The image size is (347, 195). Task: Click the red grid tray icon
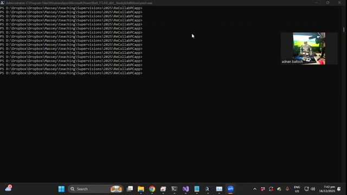coord(262,189)
